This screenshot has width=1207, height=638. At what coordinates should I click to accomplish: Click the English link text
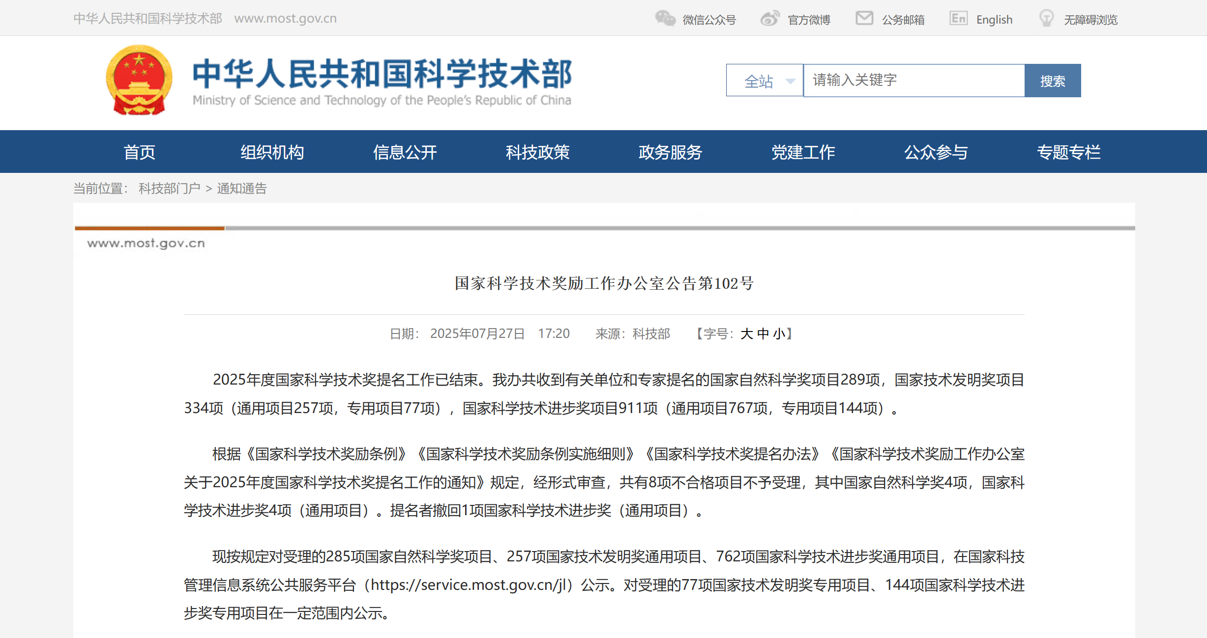(994, 20)
